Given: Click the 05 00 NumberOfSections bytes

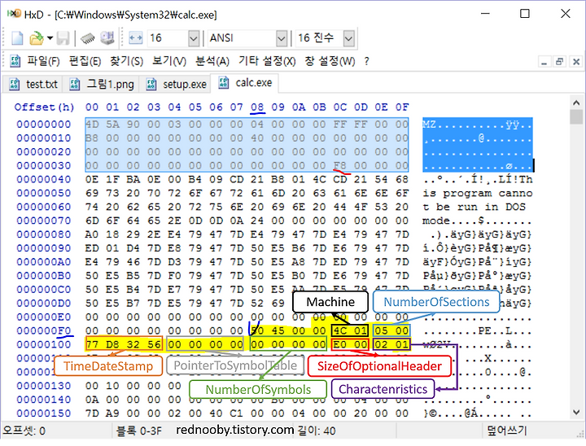Looking at the screenshot, I should pyautogui.click(x=391, y=331).
